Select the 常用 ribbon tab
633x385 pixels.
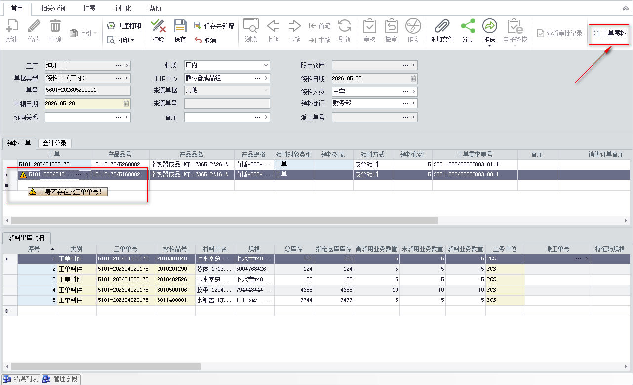pyautogui.click(x=17, y=8)
